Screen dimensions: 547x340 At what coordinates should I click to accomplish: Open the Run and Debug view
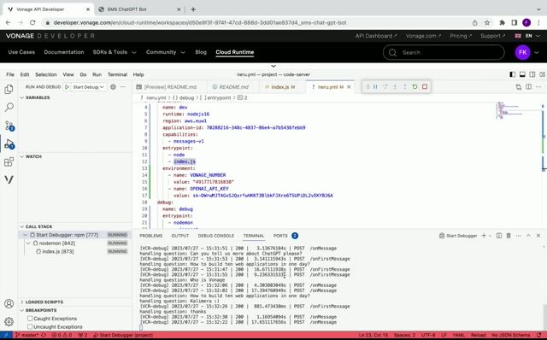coord(9,144)
